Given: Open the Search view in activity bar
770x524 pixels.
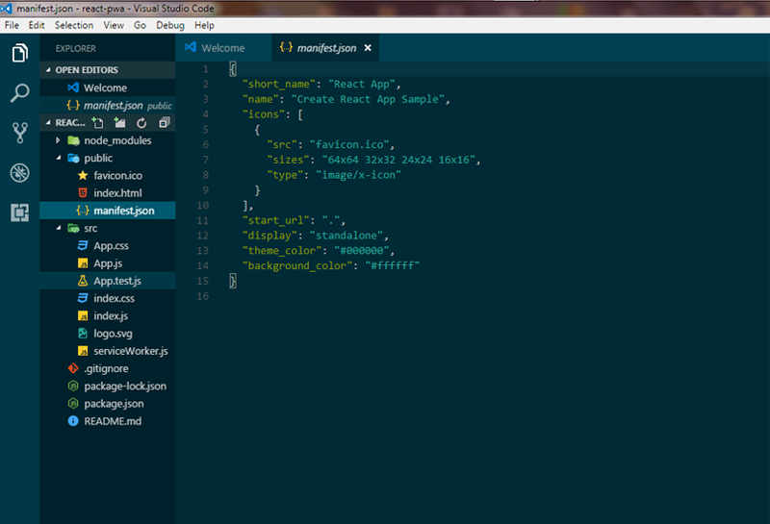Looking at the screenshot, I should (19, 93).
